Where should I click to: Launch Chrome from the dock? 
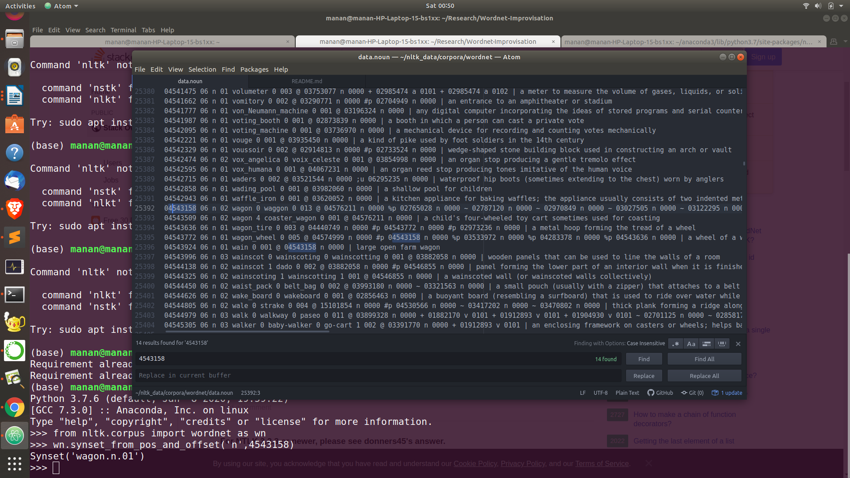[x=15, y=408]
